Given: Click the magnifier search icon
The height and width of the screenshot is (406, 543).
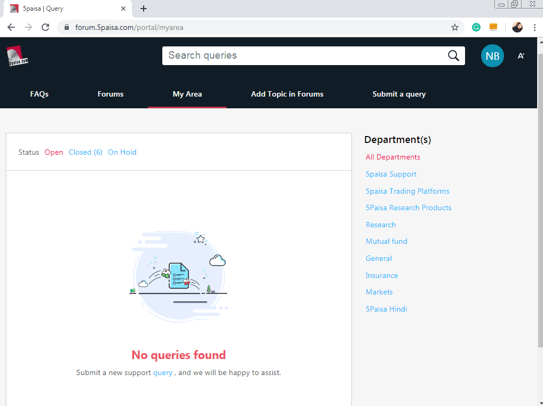Looking at the screenshot, I should (x=453, y=55).
